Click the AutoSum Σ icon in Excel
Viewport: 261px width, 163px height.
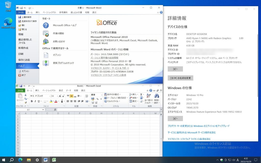click(x=141, y=94)
